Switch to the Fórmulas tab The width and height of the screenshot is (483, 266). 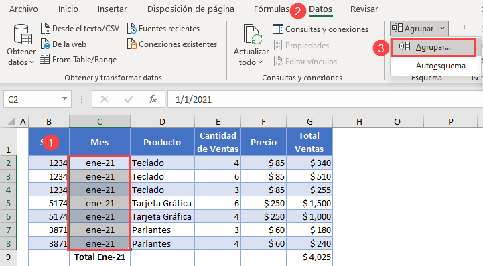(271, 9)
